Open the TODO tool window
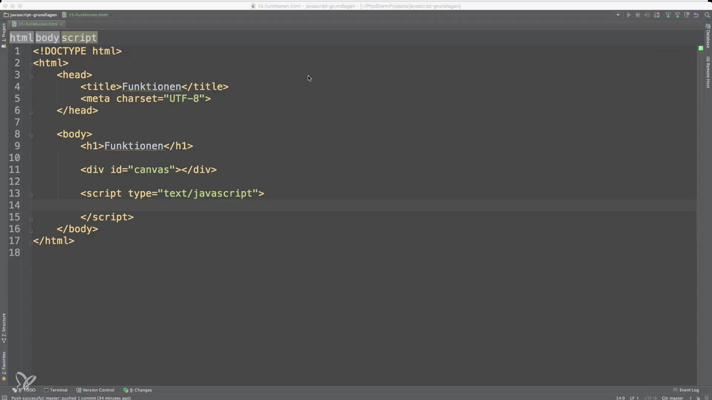 tap(24, 390)
